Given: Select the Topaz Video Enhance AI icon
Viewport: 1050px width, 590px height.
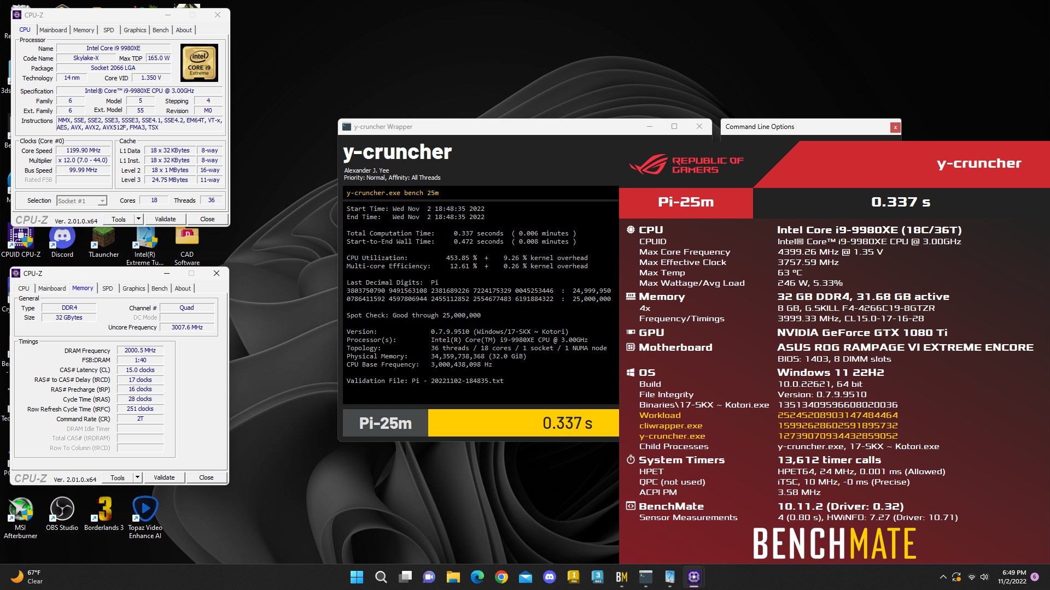Looking at the screenshot, I should coord(145,518).
